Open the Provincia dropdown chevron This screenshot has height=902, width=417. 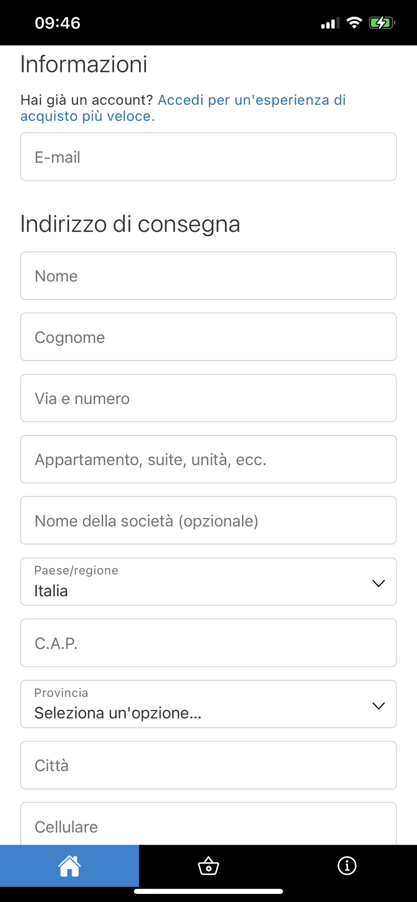378,705
